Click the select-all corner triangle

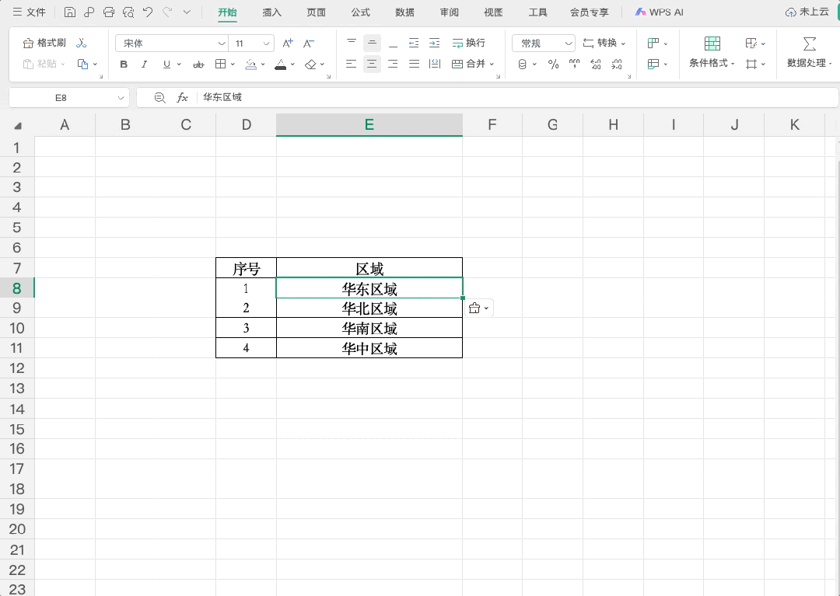pyautogui.click(x=18, y=126)
